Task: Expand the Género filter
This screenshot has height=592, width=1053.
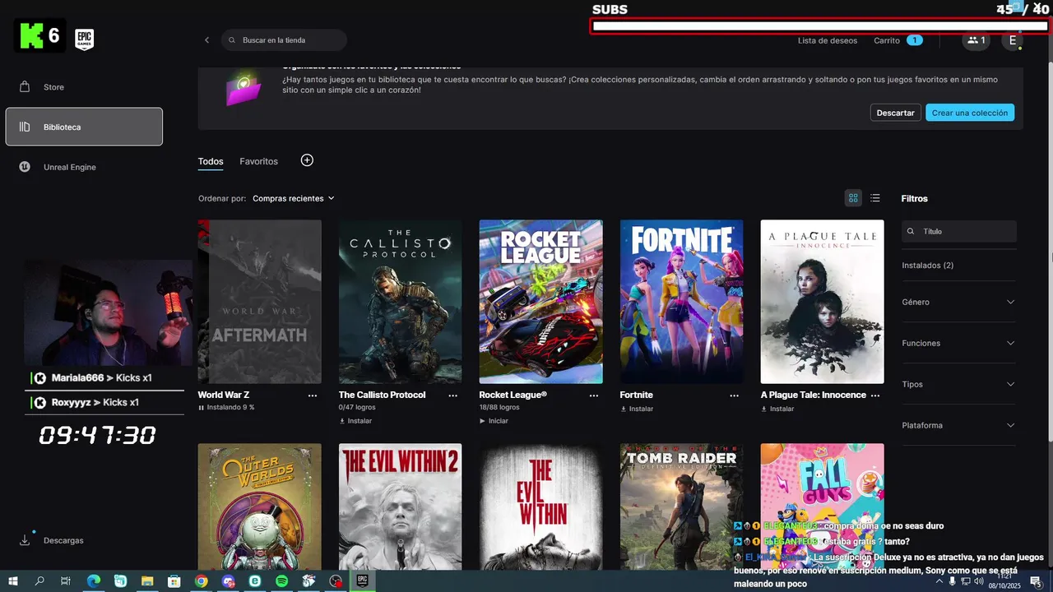Action: pos(959,302)
